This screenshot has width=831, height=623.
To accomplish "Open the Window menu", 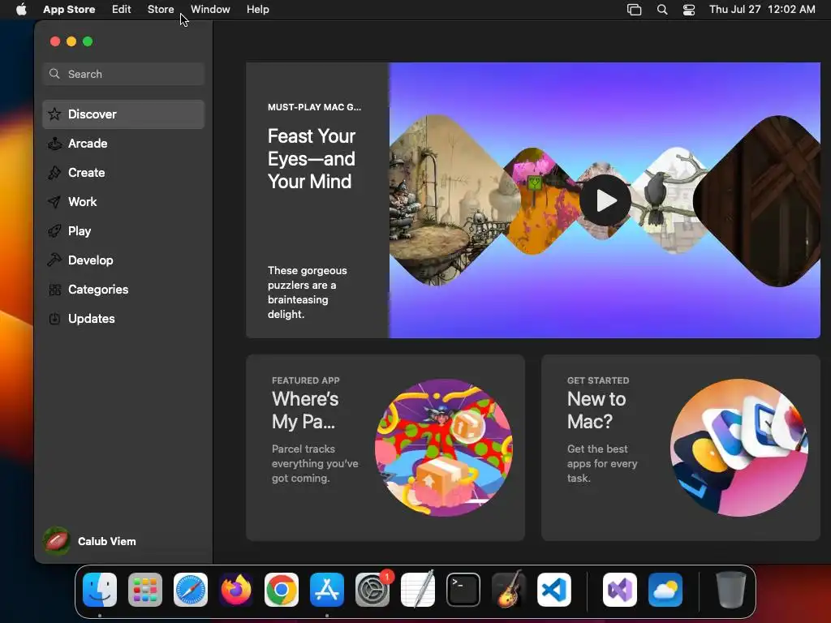I will (210, 10).
